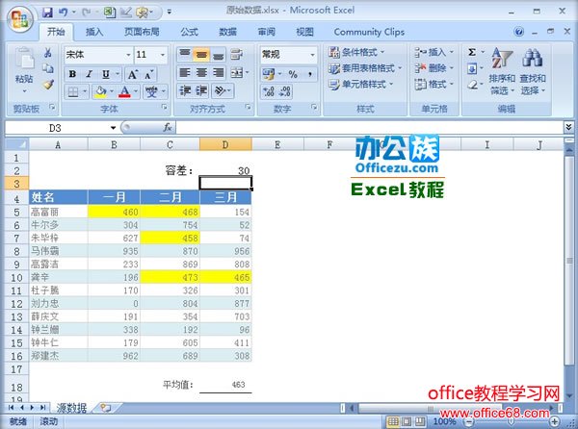
Task: Merge and center cells
Action: click(x=236, y=72)
